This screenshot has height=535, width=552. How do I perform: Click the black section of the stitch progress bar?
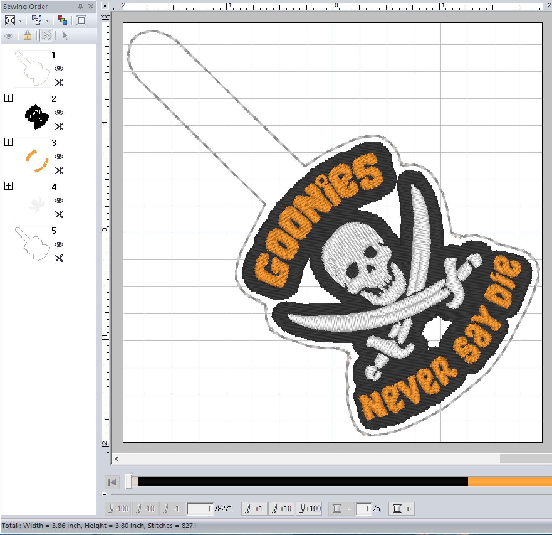click(303, 482)
